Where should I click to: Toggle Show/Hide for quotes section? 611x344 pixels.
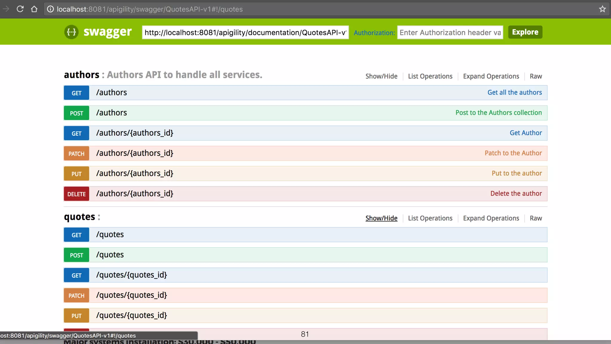(381, 218)
